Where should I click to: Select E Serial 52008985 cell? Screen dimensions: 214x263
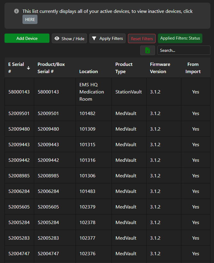pos(19,176)
